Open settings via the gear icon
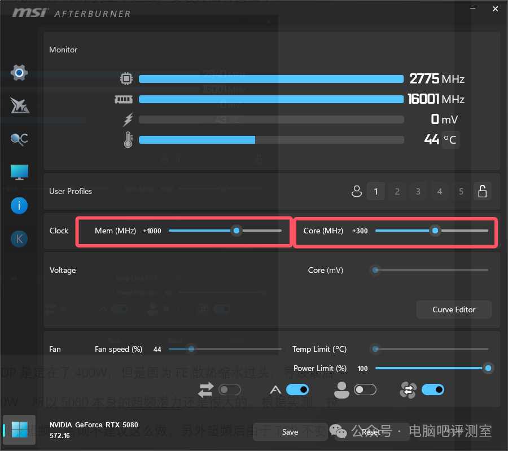Viewport: 508px width, 451px height. click(19, 73)
